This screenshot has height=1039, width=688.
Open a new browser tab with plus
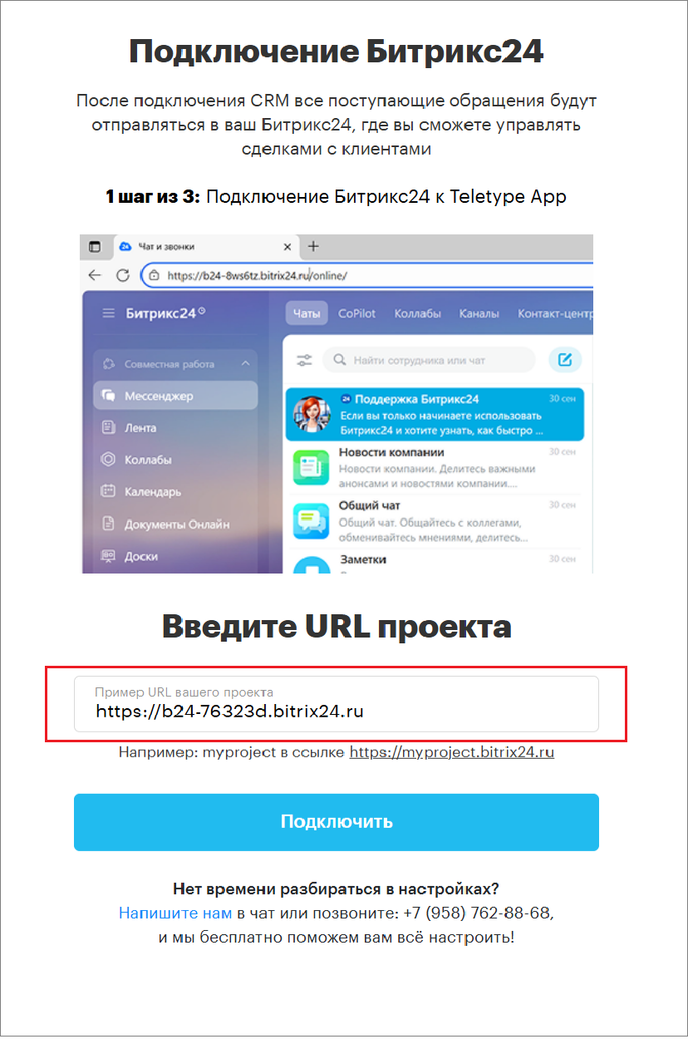[313, 246]
